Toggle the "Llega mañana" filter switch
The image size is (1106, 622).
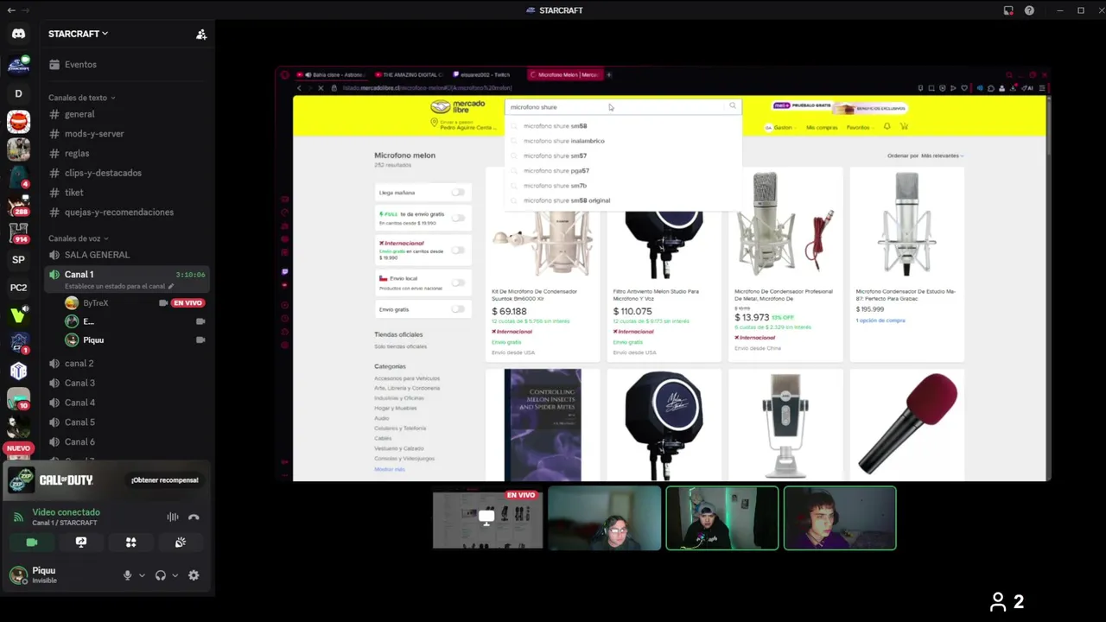click(x=457, y=193)
